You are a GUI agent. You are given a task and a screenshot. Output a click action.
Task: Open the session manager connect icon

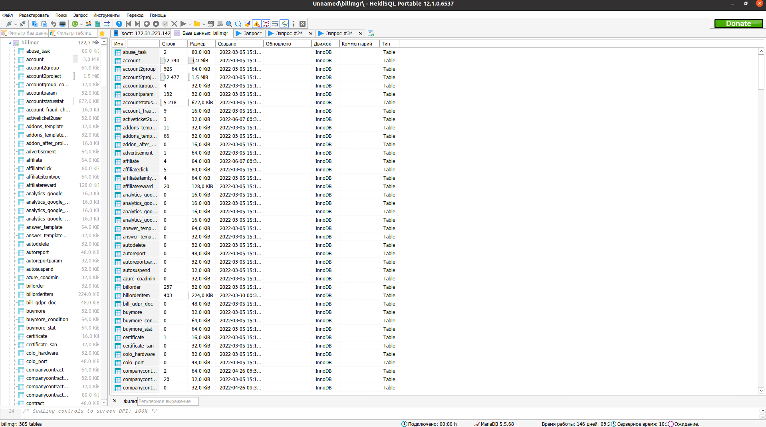8,24
